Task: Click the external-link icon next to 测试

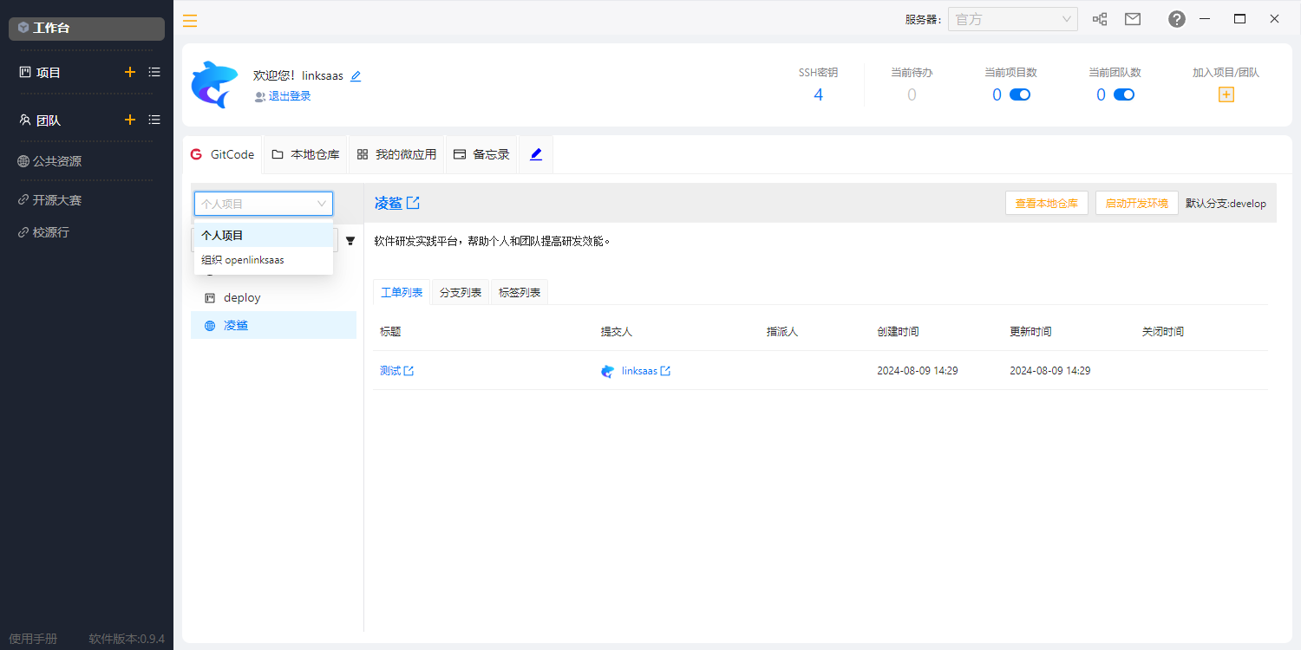Action: point(409,371)
